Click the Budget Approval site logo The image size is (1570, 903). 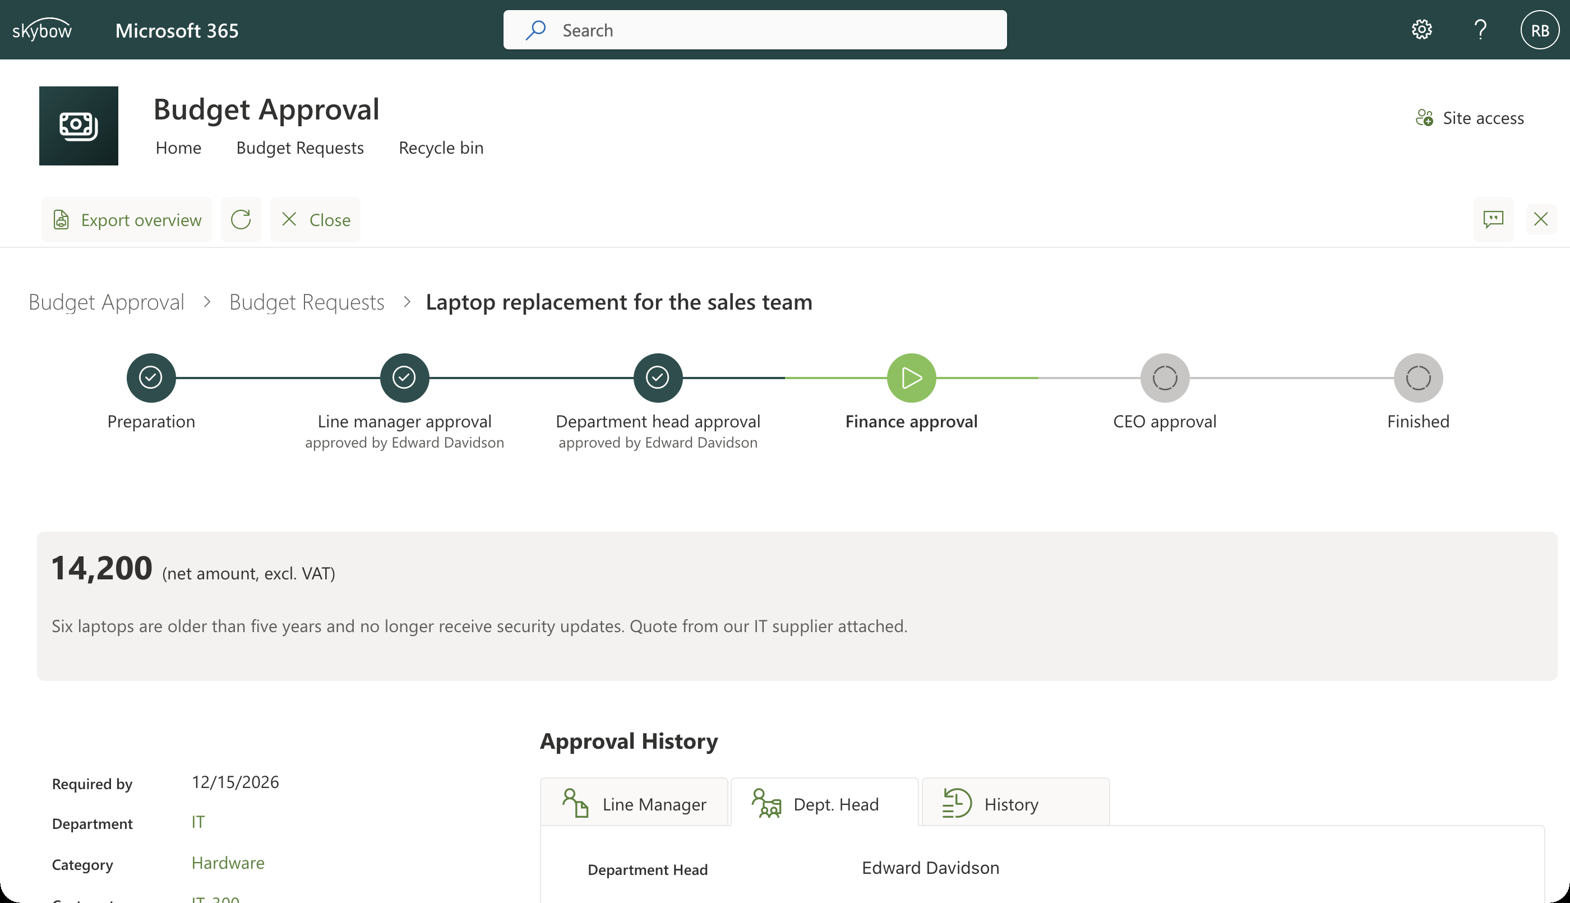[78, 126]
